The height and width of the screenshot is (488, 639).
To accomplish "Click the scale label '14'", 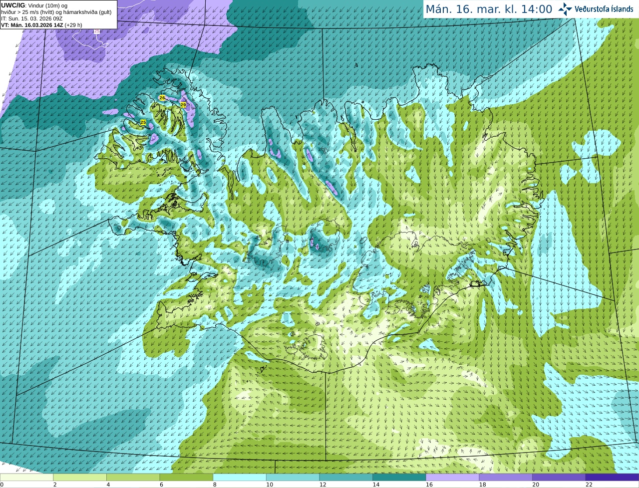I will [376, 485].
